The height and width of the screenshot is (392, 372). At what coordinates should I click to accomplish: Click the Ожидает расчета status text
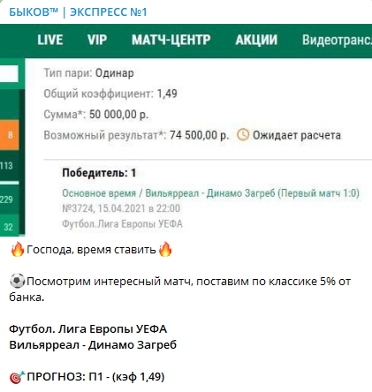[x=297, y=135]
